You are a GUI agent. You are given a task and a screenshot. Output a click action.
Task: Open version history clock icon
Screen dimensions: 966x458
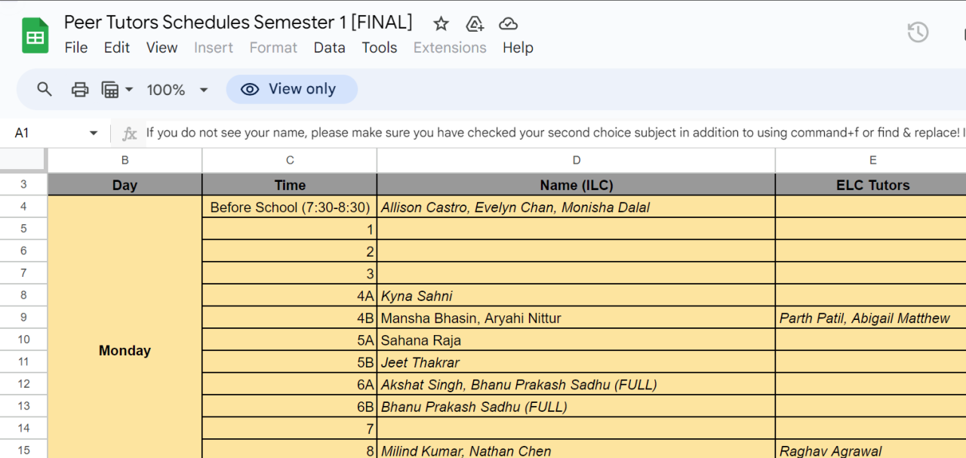917,32
